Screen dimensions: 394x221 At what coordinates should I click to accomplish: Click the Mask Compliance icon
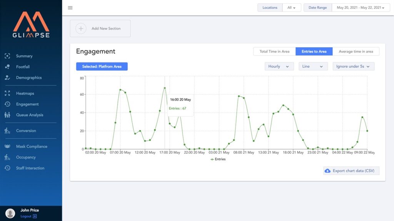pos(7,147)
